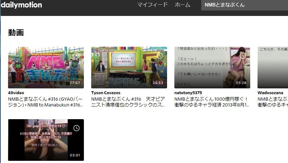This screenshot has height=163, width=288.
Task: Go to the ホーム page
Action: (182, 5)
